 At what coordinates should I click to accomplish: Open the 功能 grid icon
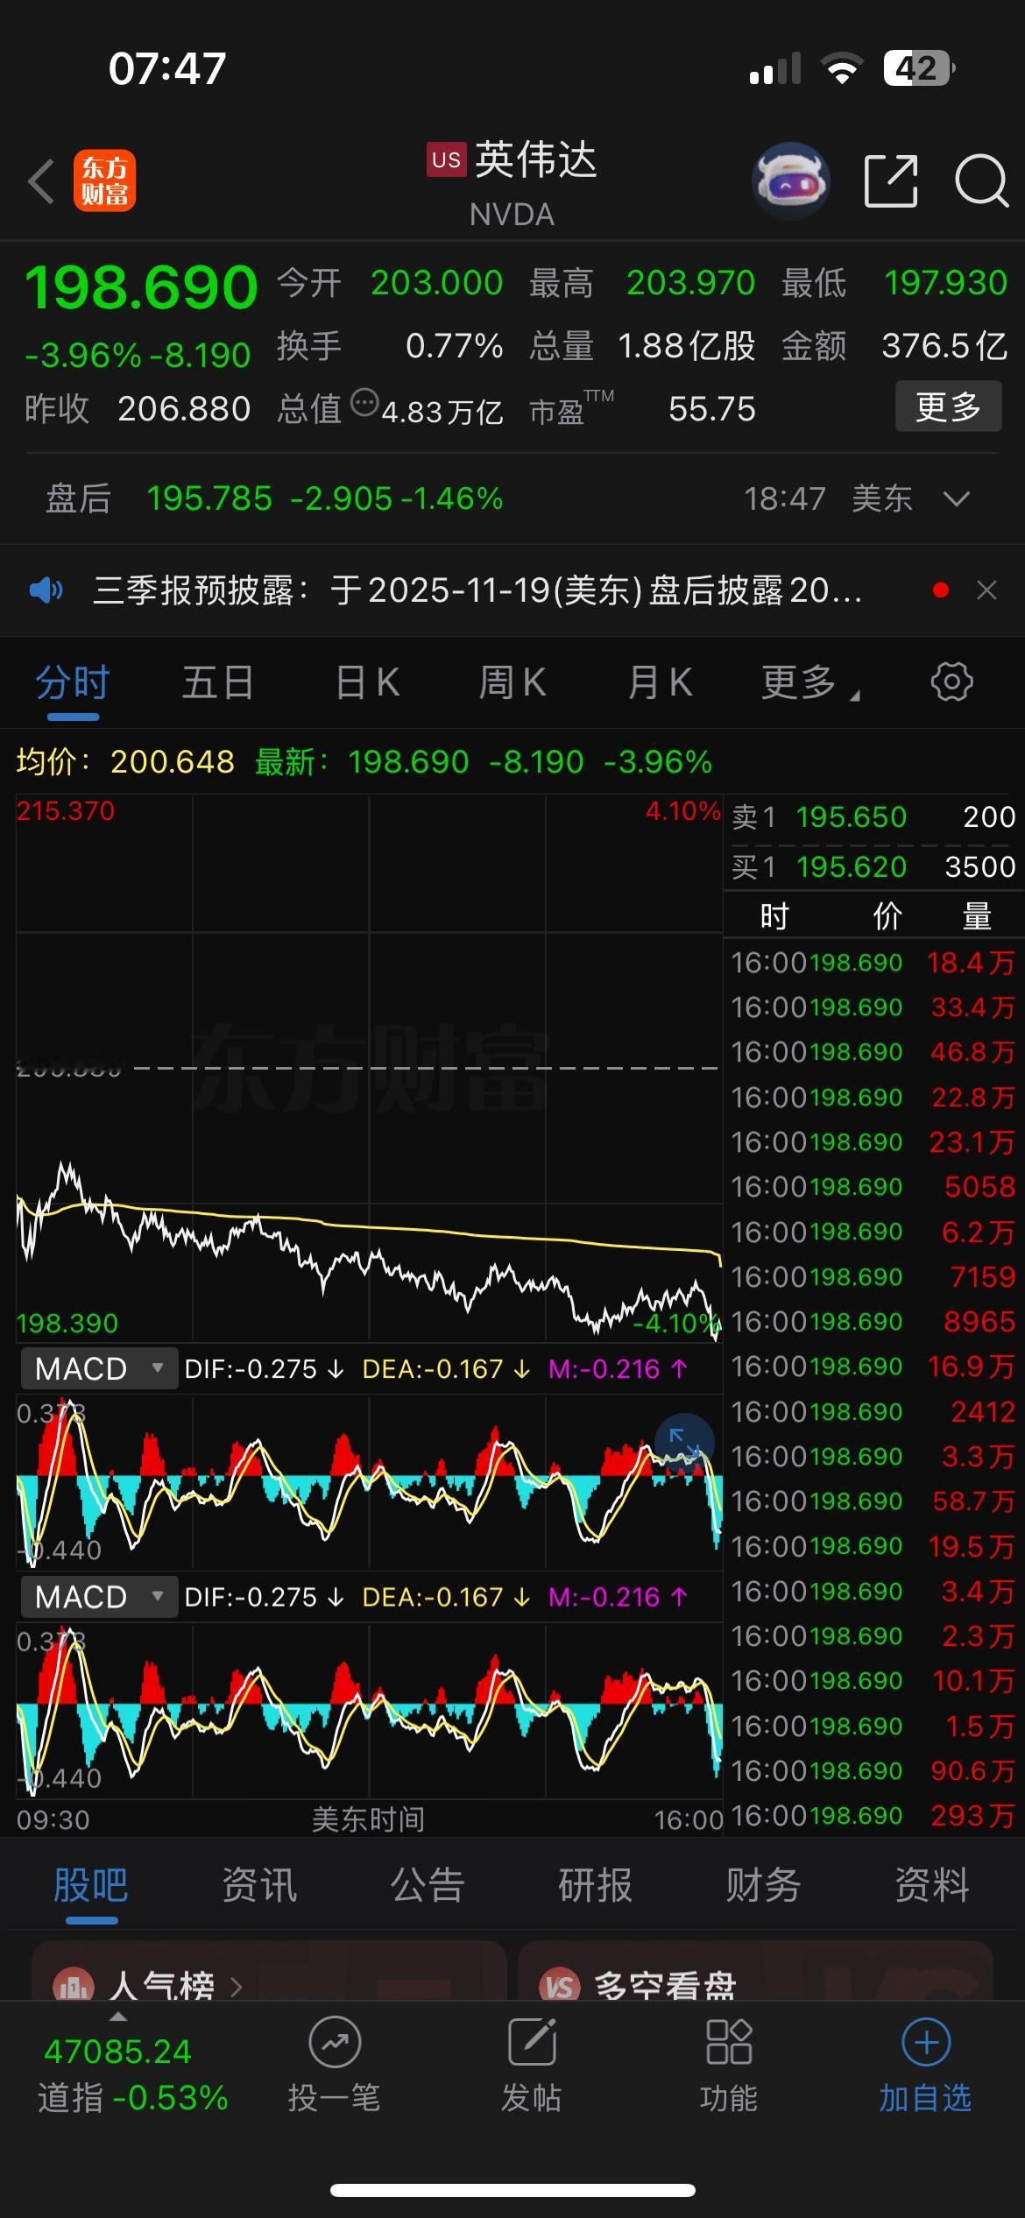(729, 2043)
